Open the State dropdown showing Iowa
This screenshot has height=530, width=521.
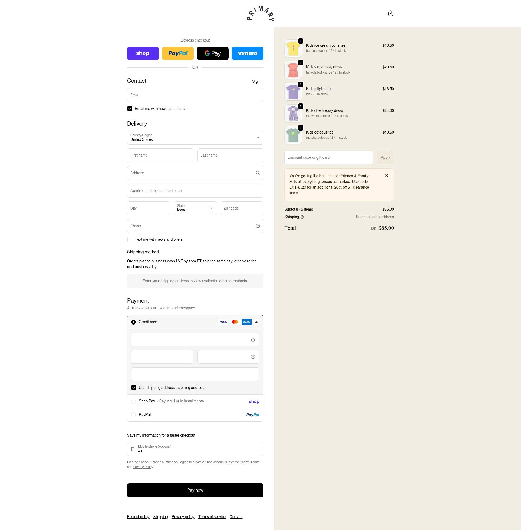[x=195, y=208]
